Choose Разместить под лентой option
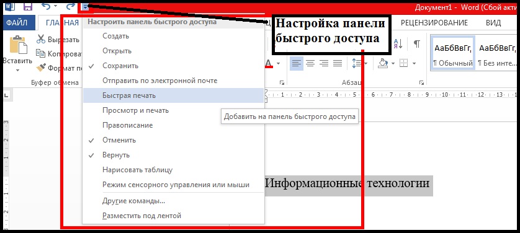Image resolution: width=520 pixels, height=233 pixels. (174, 216)
